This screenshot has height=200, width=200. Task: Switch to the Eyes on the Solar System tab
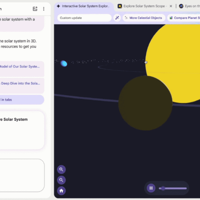pos(189,6)
